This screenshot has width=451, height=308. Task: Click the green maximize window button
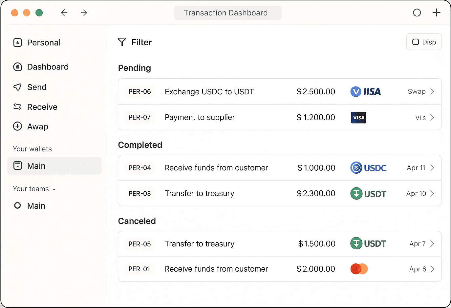pyautogui.click(x=39, y=13)
